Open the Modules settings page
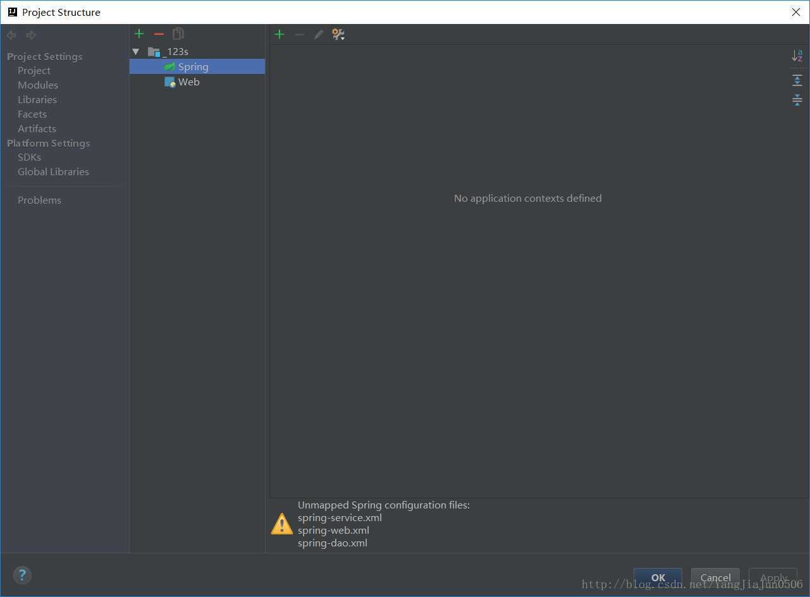 38,85
